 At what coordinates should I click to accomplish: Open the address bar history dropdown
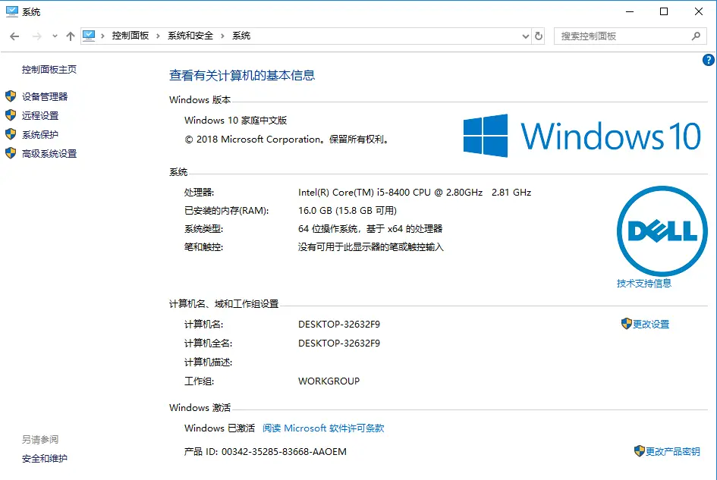(x=525, y=36)
